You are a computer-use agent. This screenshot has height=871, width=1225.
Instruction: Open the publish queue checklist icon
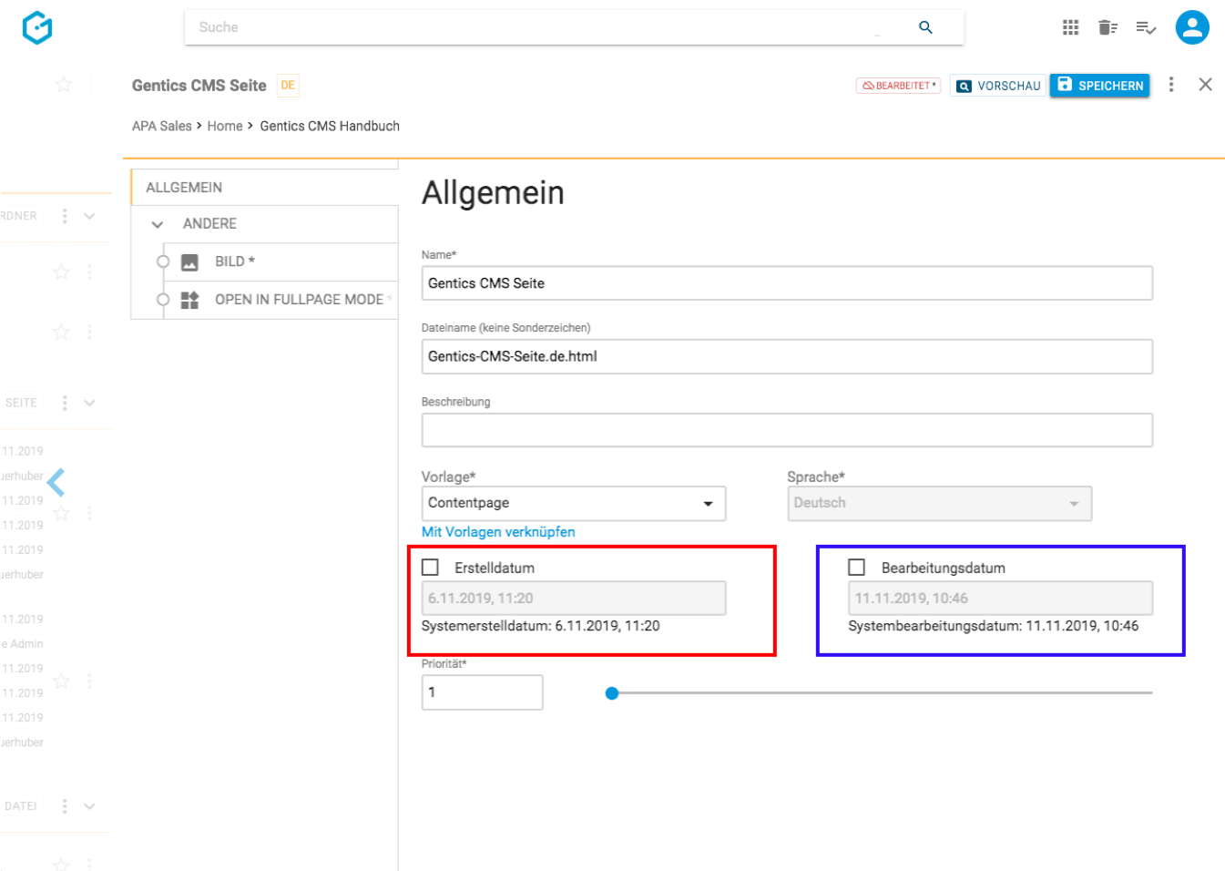point(1146,28)
